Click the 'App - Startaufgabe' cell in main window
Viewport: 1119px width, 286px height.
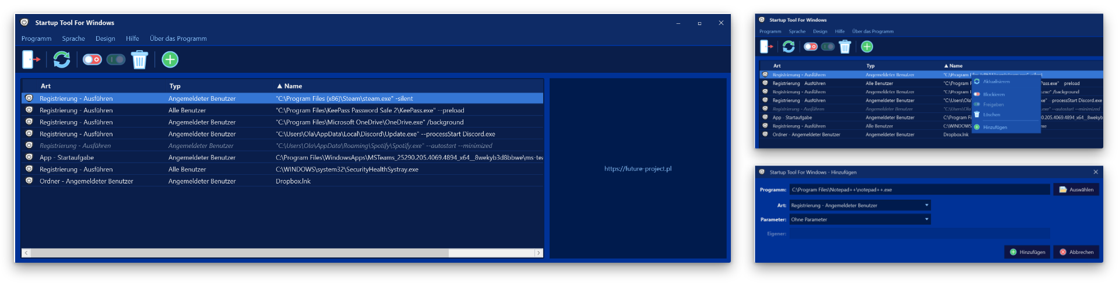pyautogui.click(x=66, y=157)
